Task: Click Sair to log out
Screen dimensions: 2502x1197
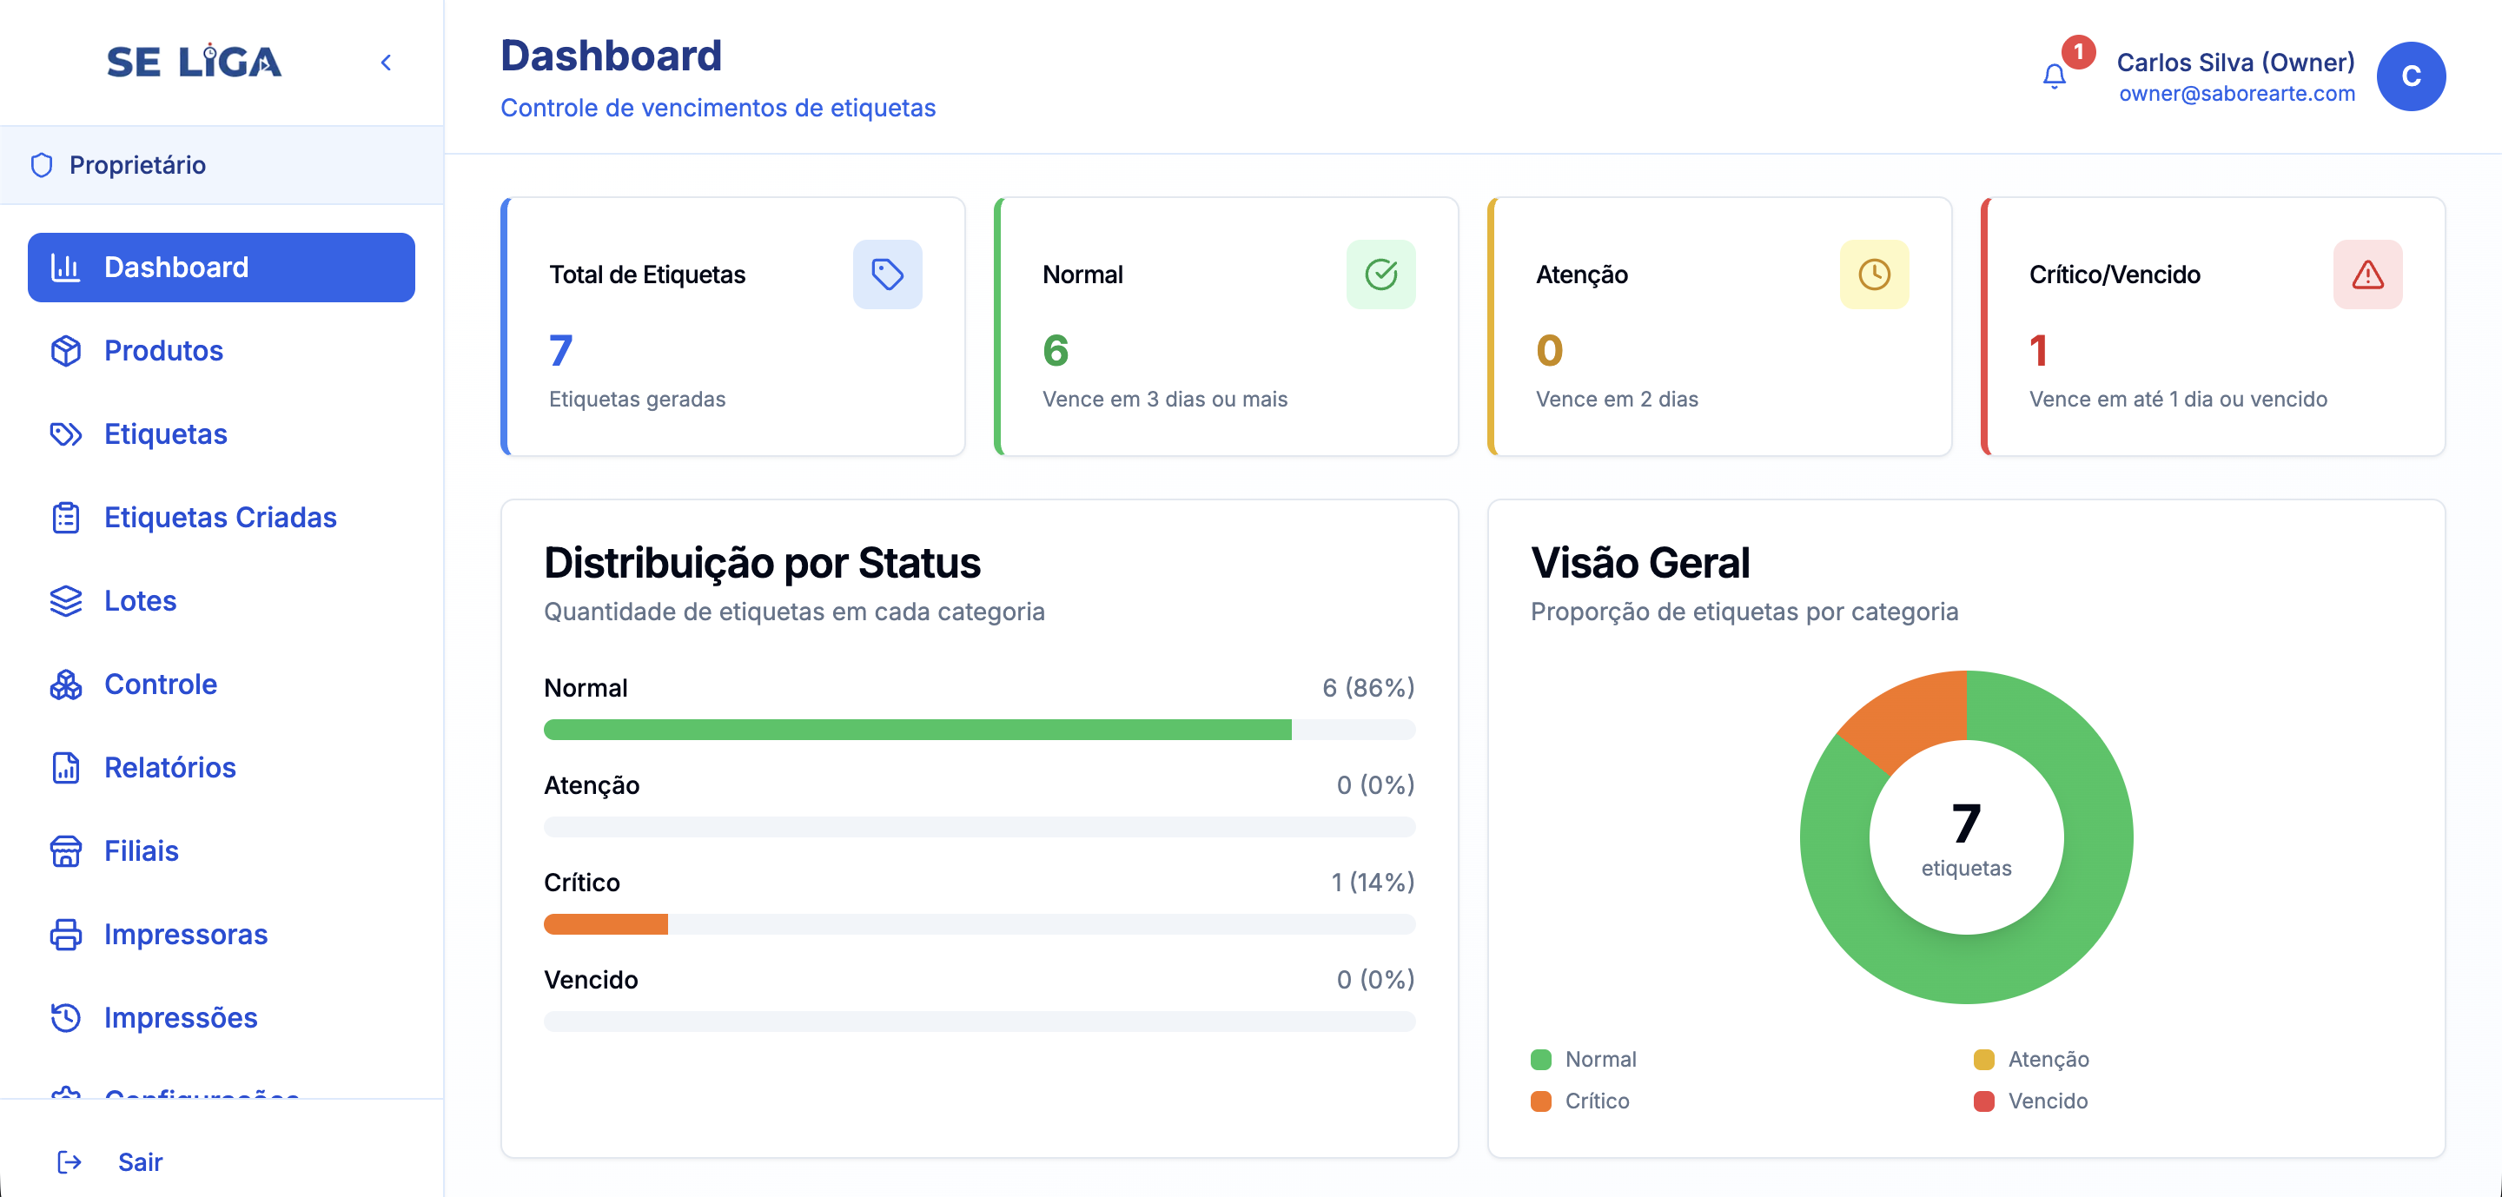Action: 140,1162
